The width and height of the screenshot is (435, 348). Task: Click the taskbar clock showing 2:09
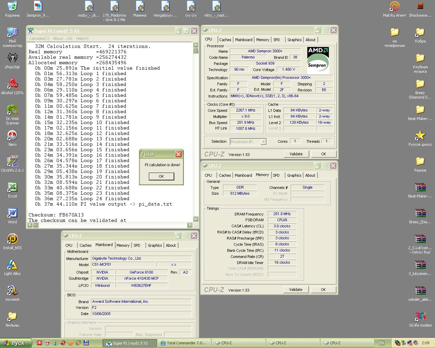pyautogui.click(x=425, y=343)
